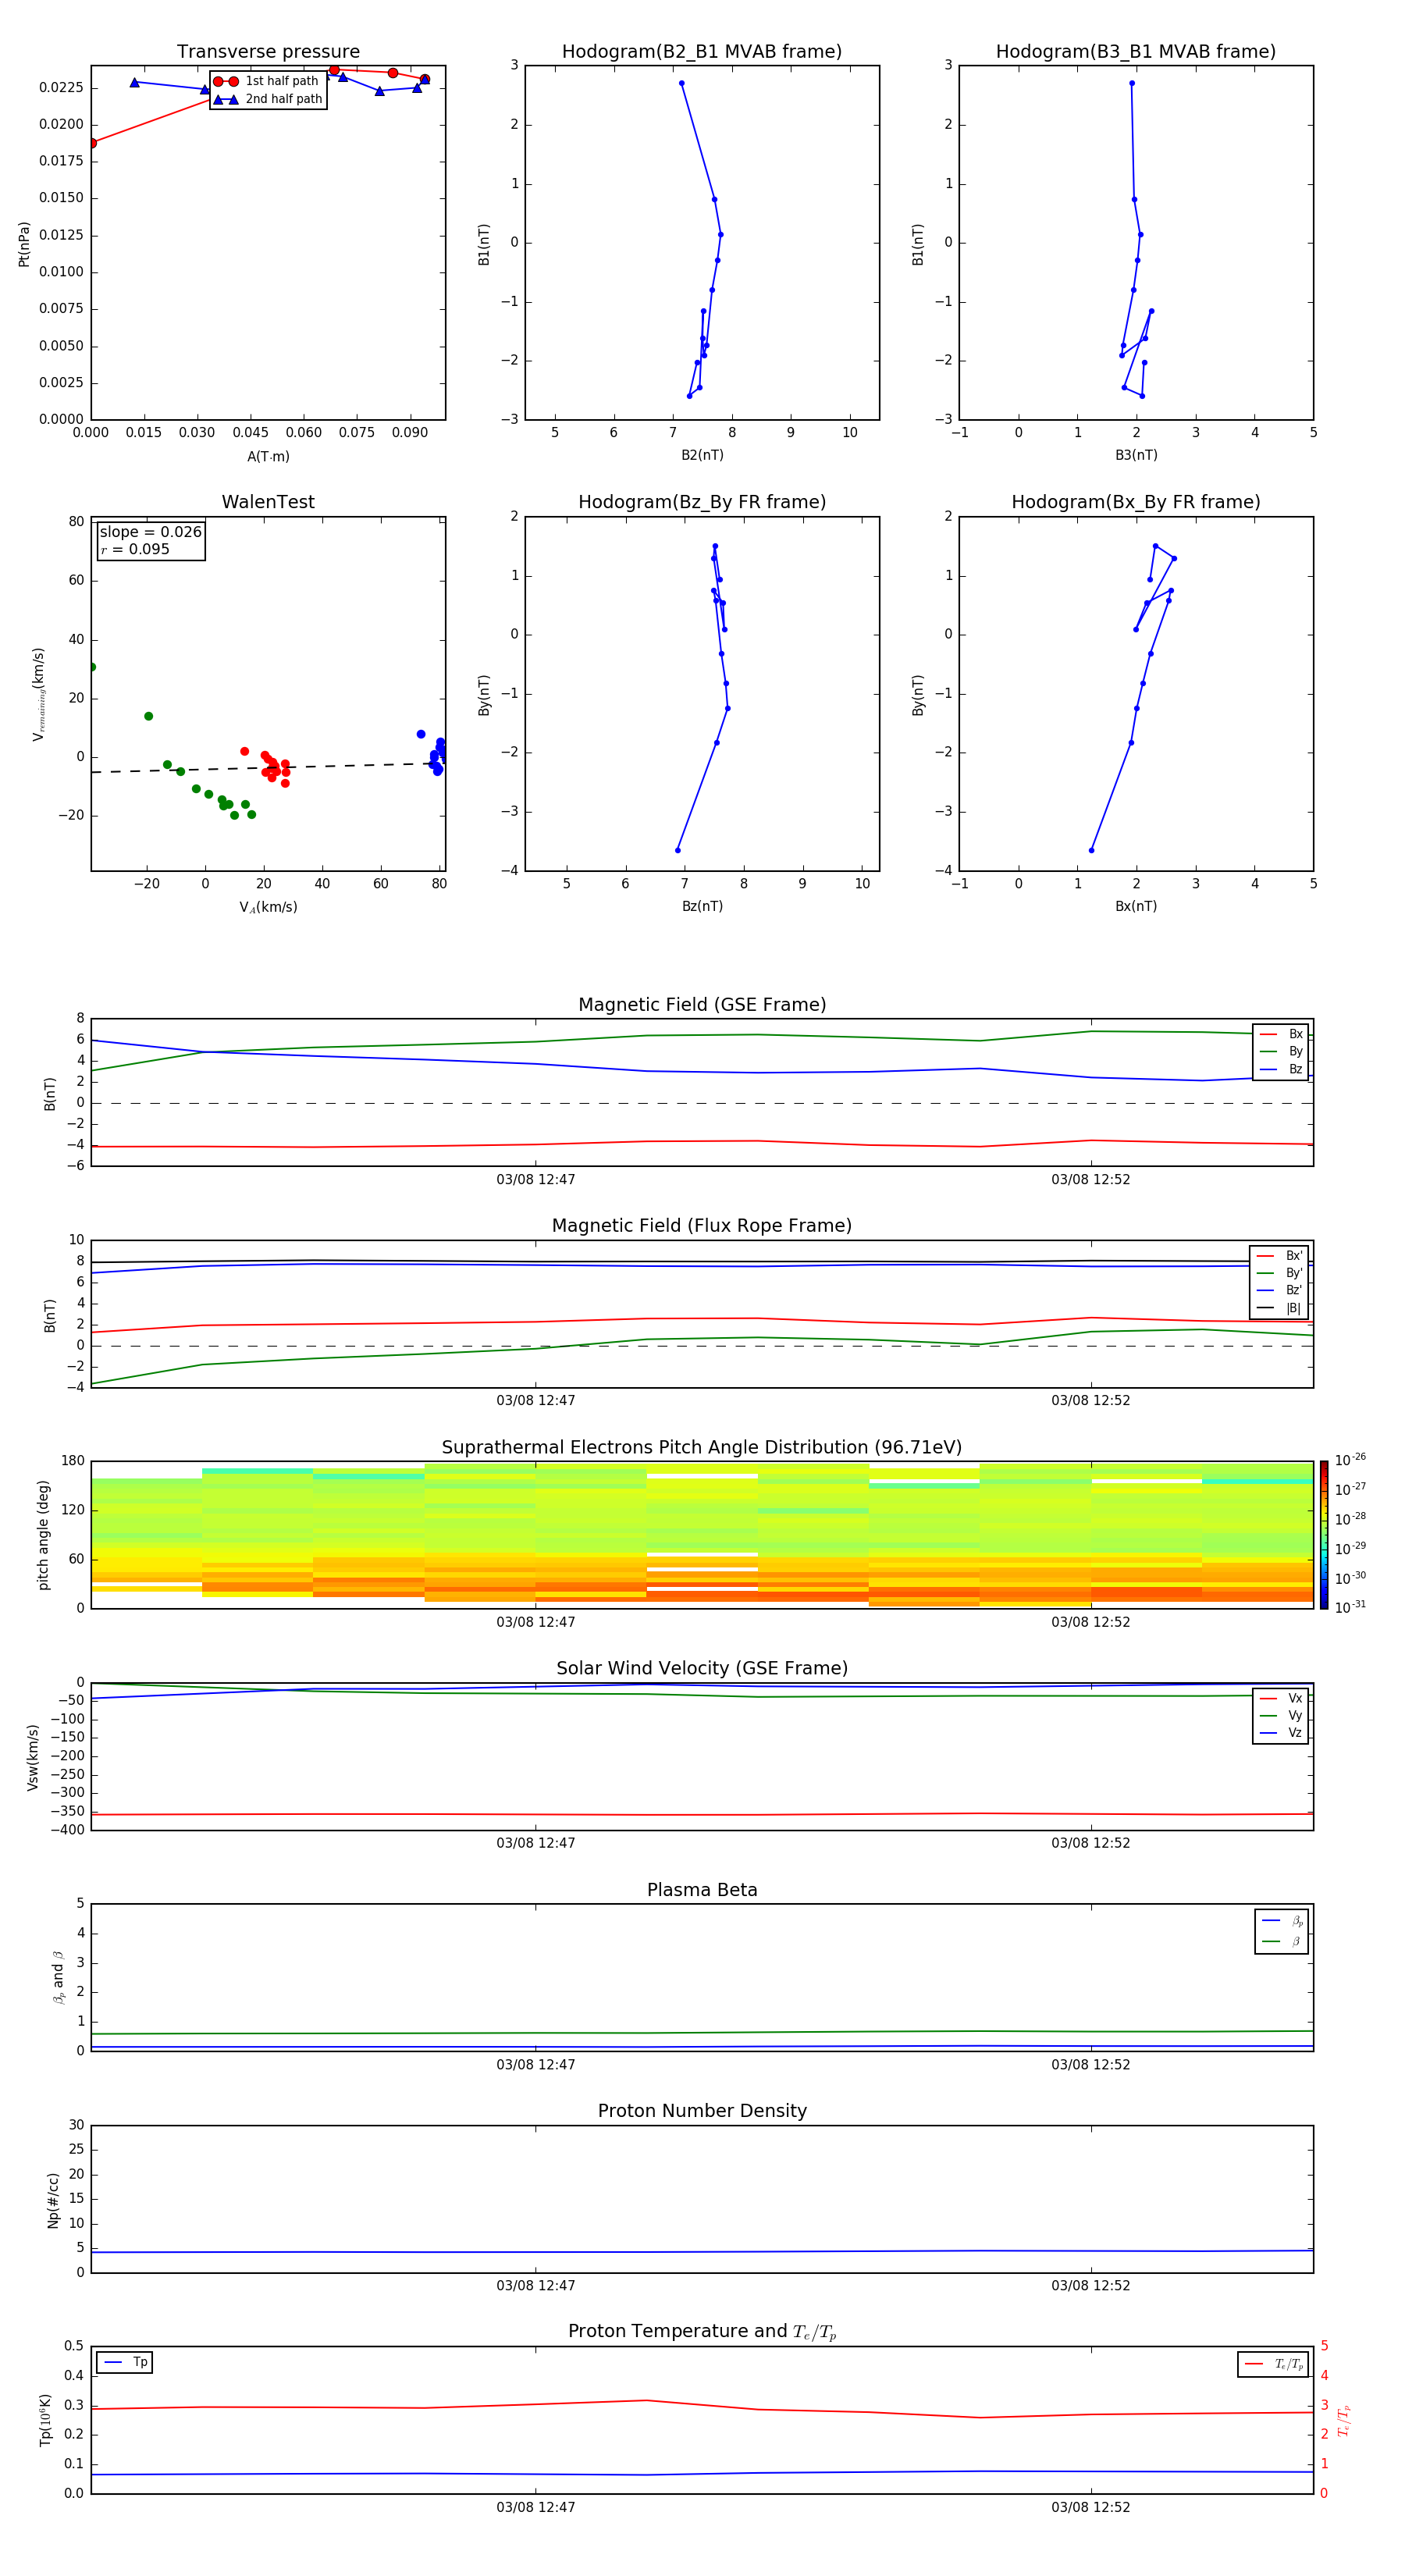Click the Tp legend entry

pyautogui.click(x=125, y=2362)
